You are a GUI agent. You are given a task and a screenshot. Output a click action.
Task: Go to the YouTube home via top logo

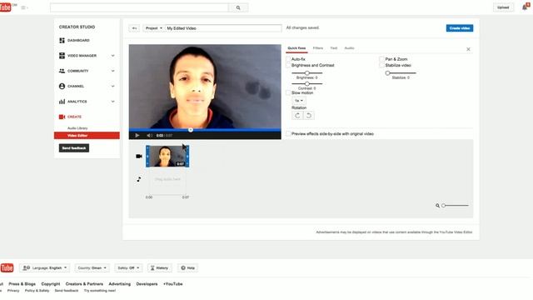[x=6, y=7]
